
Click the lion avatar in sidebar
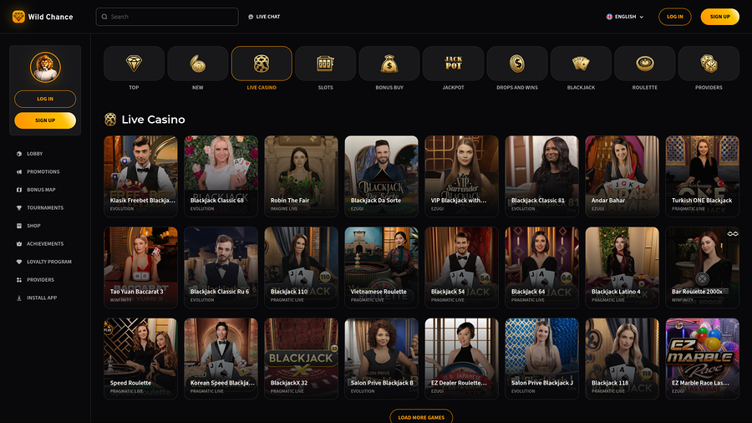(x=45, y=67)
